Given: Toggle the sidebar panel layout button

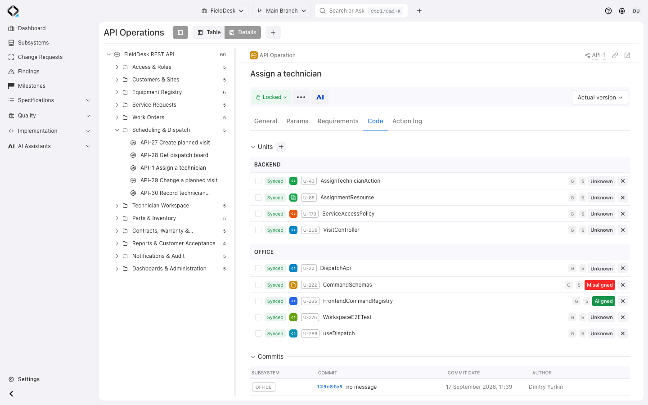Looking at the screenshot, I should [180, 32].
